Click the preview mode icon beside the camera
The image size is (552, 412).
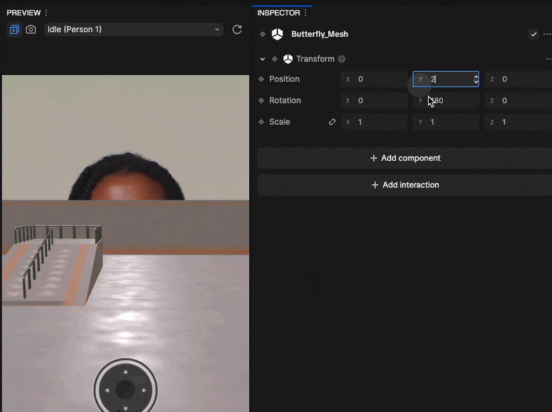pos(14,29)
